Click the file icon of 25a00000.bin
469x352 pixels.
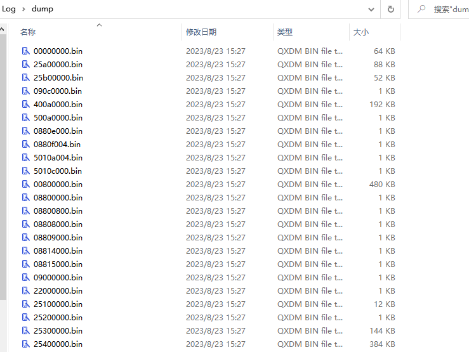tap(26, 65)
